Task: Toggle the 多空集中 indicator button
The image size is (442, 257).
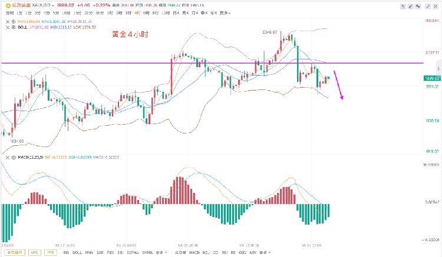Action: [x=14, y=253]
